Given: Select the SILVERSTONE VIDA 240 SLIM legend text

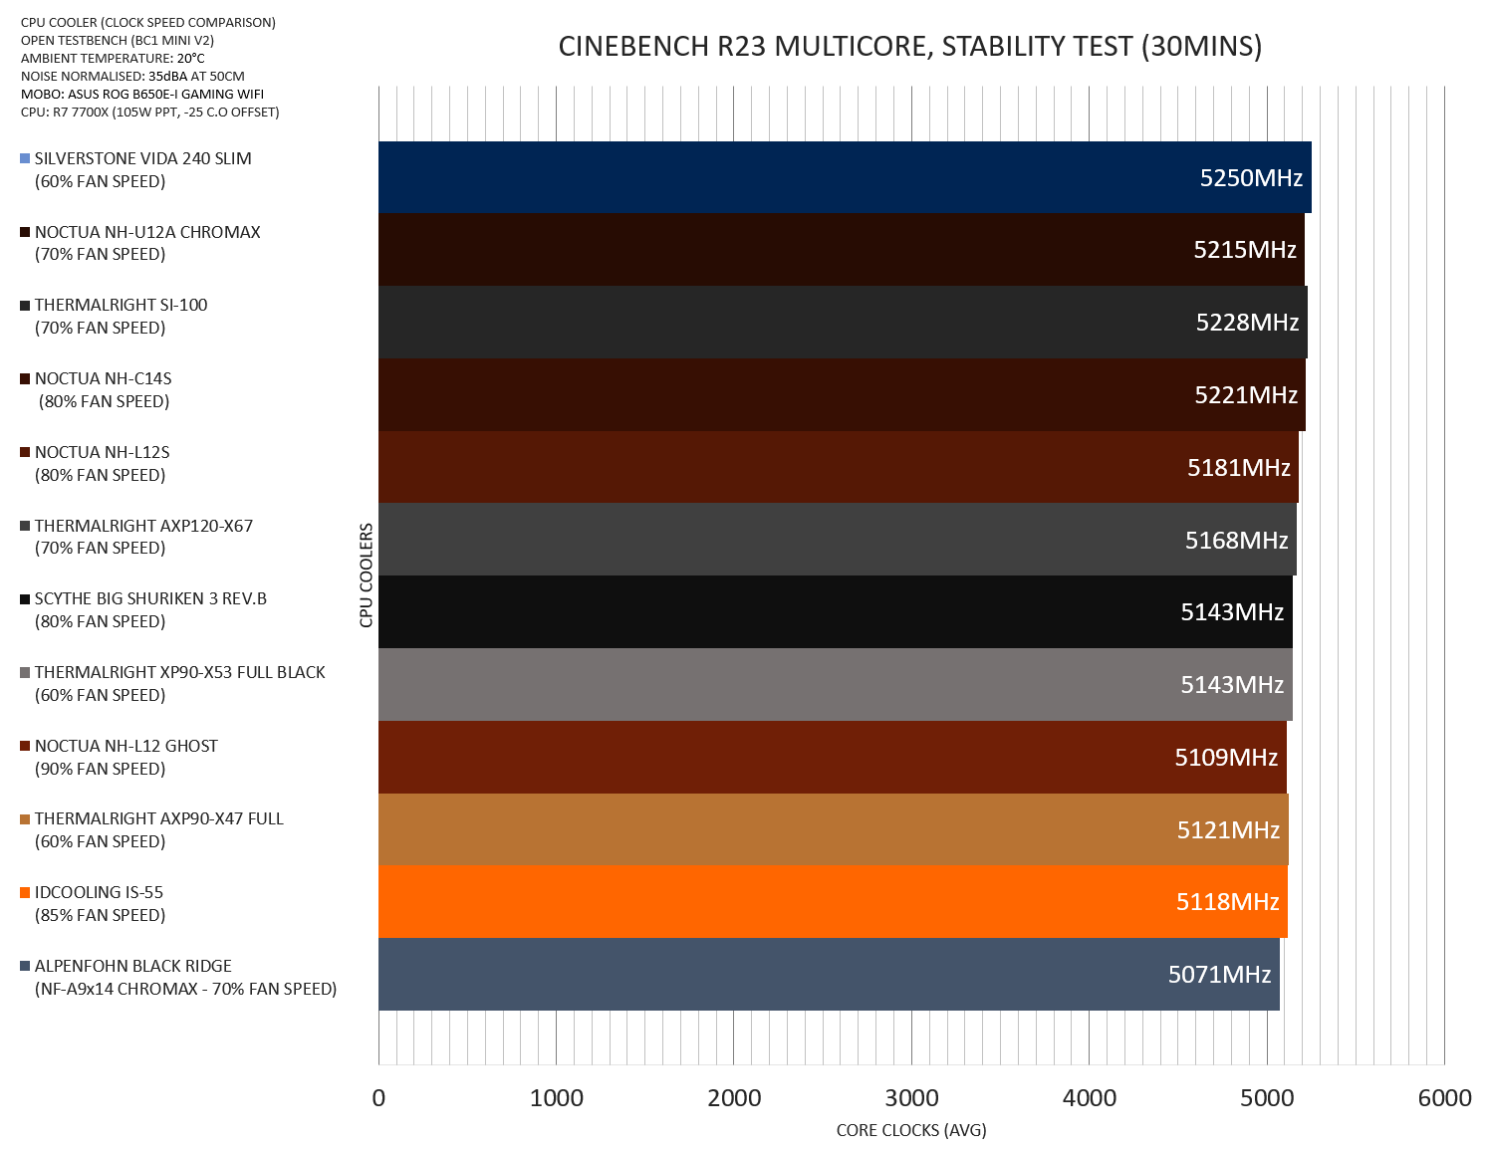Looking at the screenshot, I should (142, 158).
